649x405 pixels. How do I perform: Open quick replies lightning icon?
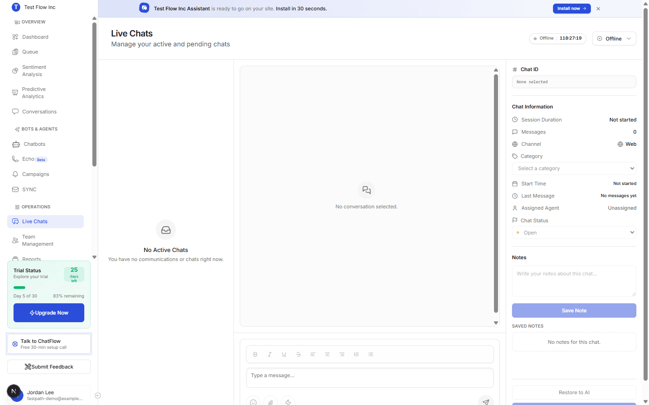pyautogui.click(x=288, y=402)
